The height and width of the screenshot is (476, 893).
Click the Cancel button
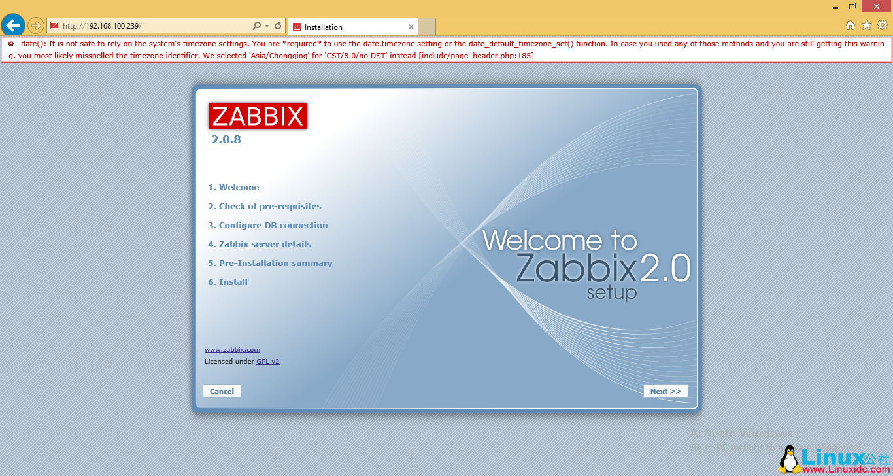tap(222, 390)
